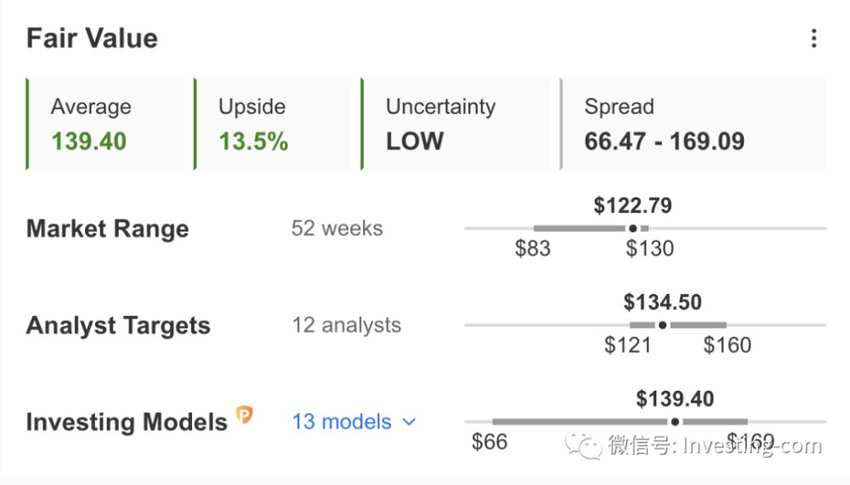Expand the 13 models chevron arrow
The image size is (850, 485).
tap(410, 421)
